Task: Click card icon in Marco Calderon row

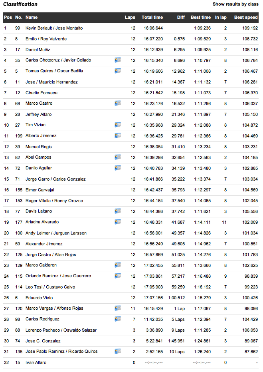Action: (118, 265)
